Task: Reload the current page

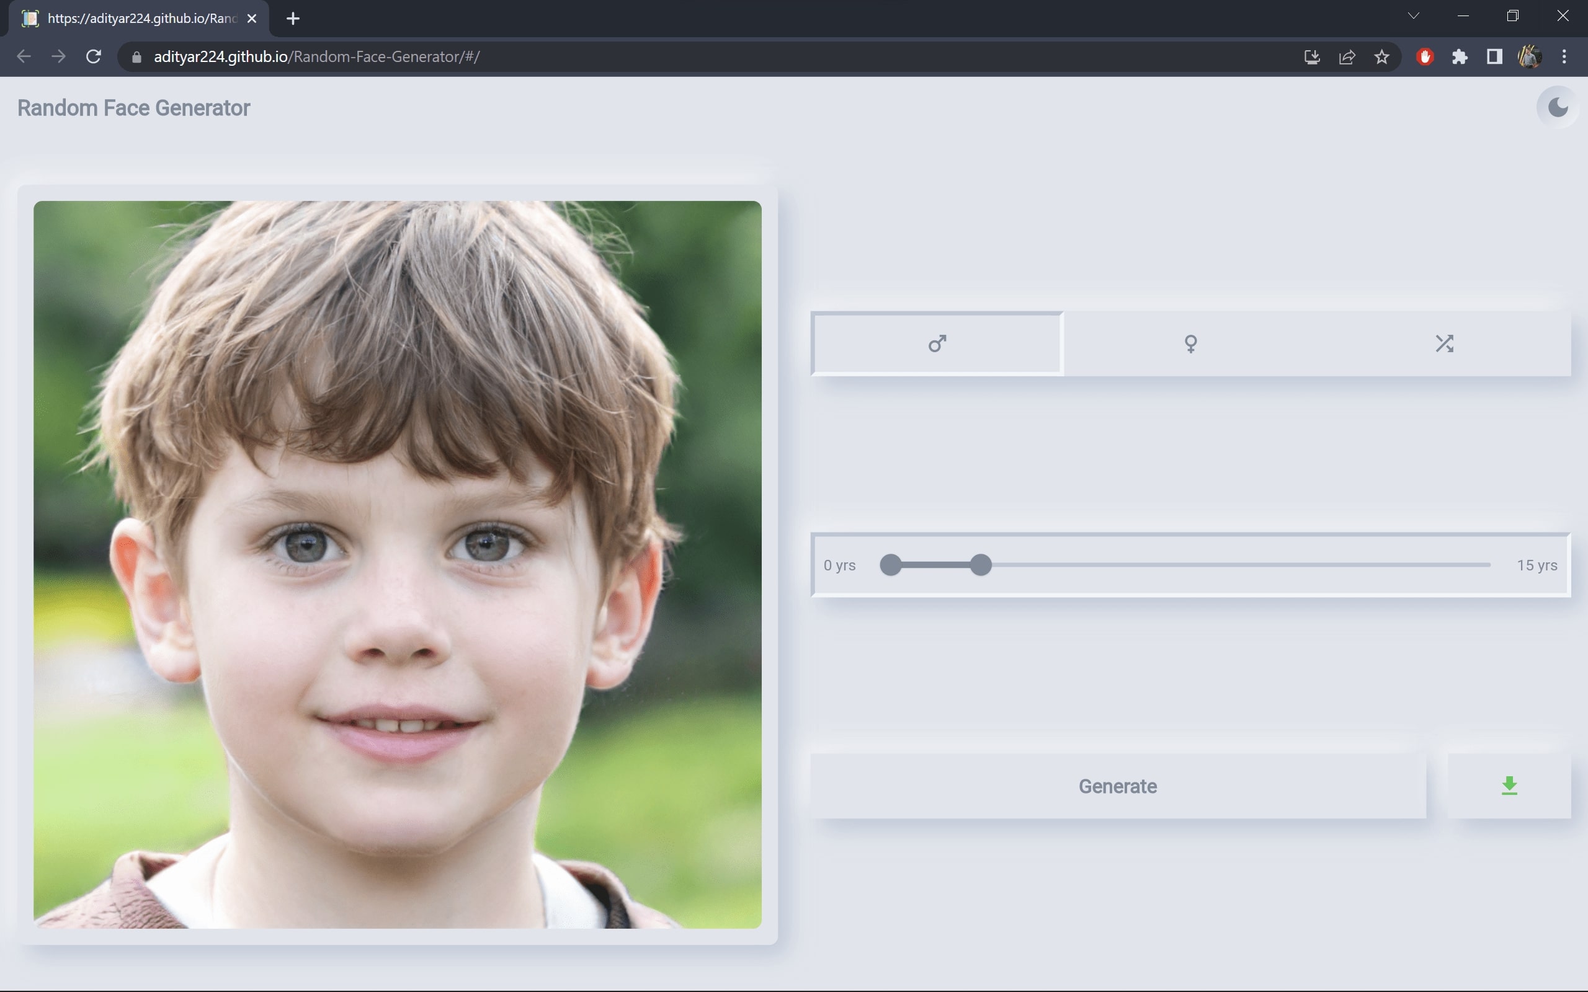Action: pos(94,56)
